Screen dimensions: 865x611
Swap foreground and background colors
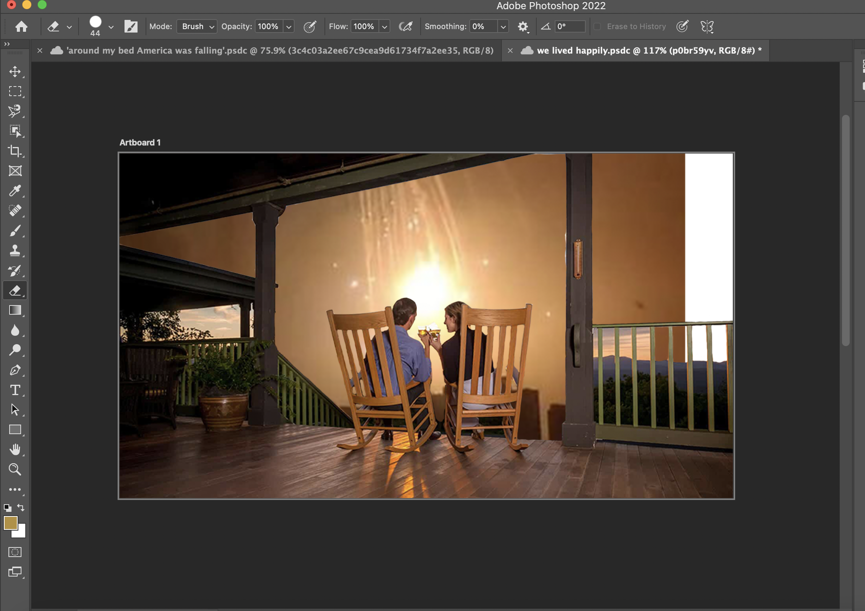tap(20, 508)
